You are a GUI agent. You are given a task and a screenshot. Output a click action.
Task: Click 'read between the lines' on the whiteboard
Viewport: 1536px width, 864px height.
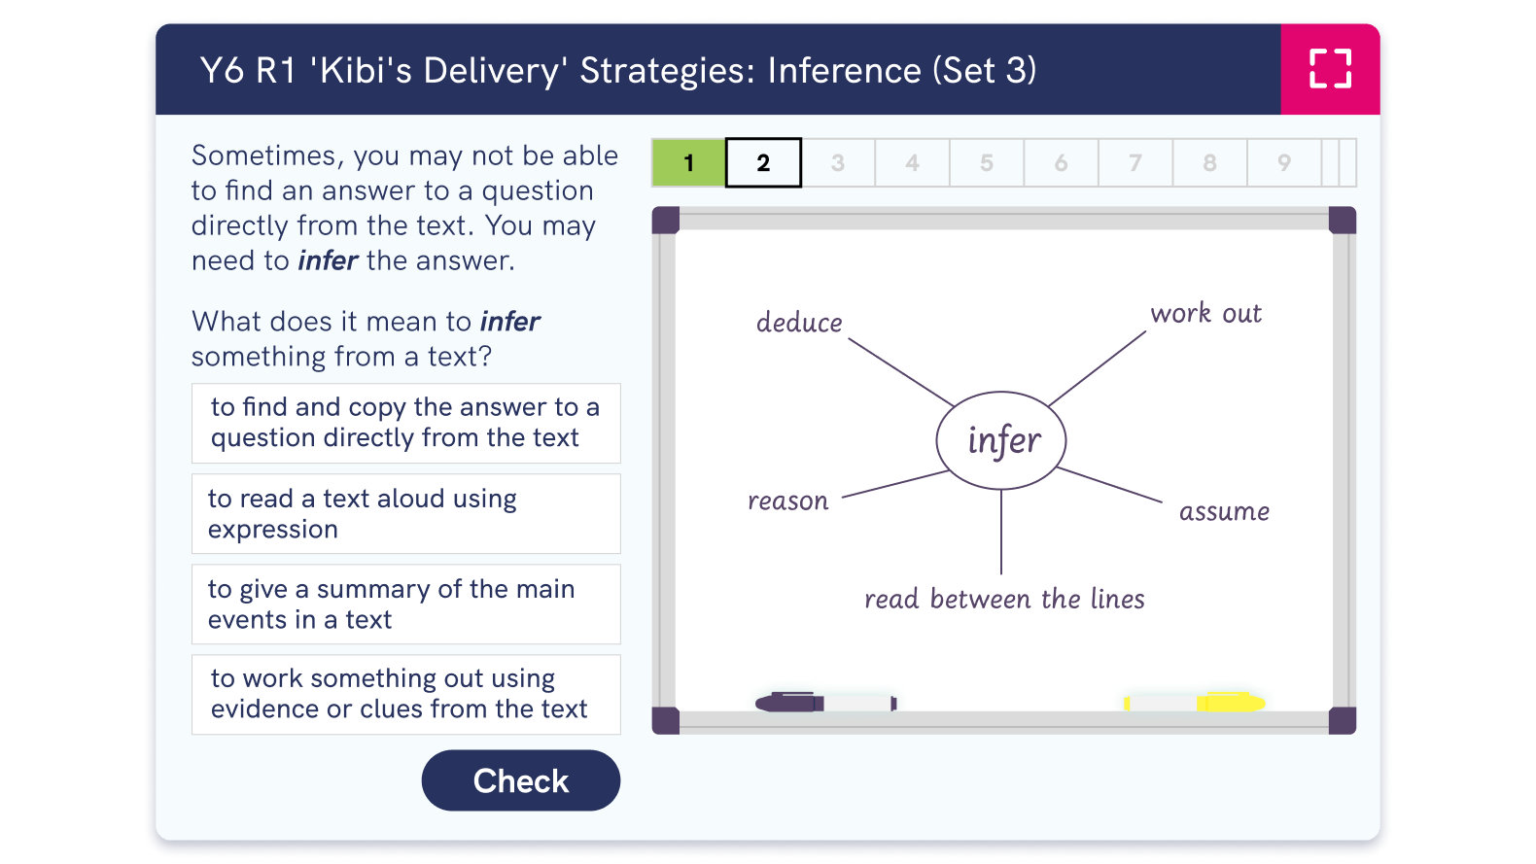click(1004, 599)
